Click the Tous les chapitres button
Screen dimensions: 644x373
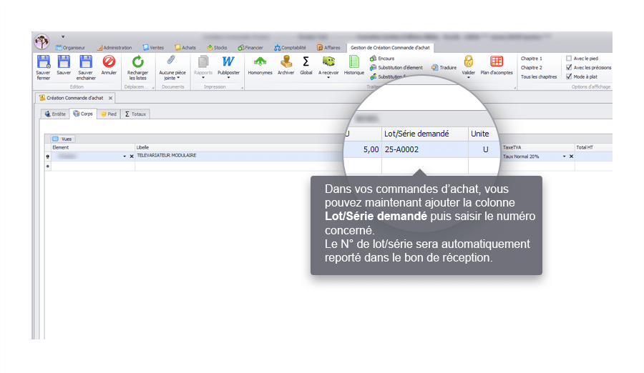[538, 76]
